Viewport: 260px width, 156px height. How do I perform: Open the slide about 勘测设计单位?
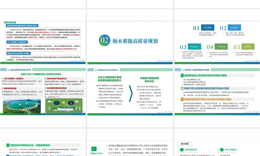tap(130, 148)
